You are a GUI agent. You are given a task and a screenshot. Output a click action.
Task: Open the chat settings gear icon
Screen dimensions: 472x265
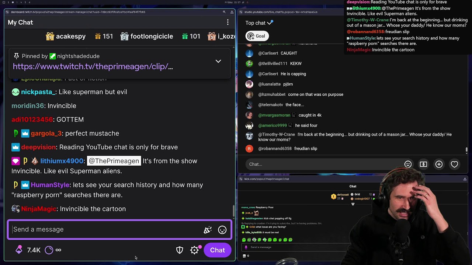tap(194, 250)
